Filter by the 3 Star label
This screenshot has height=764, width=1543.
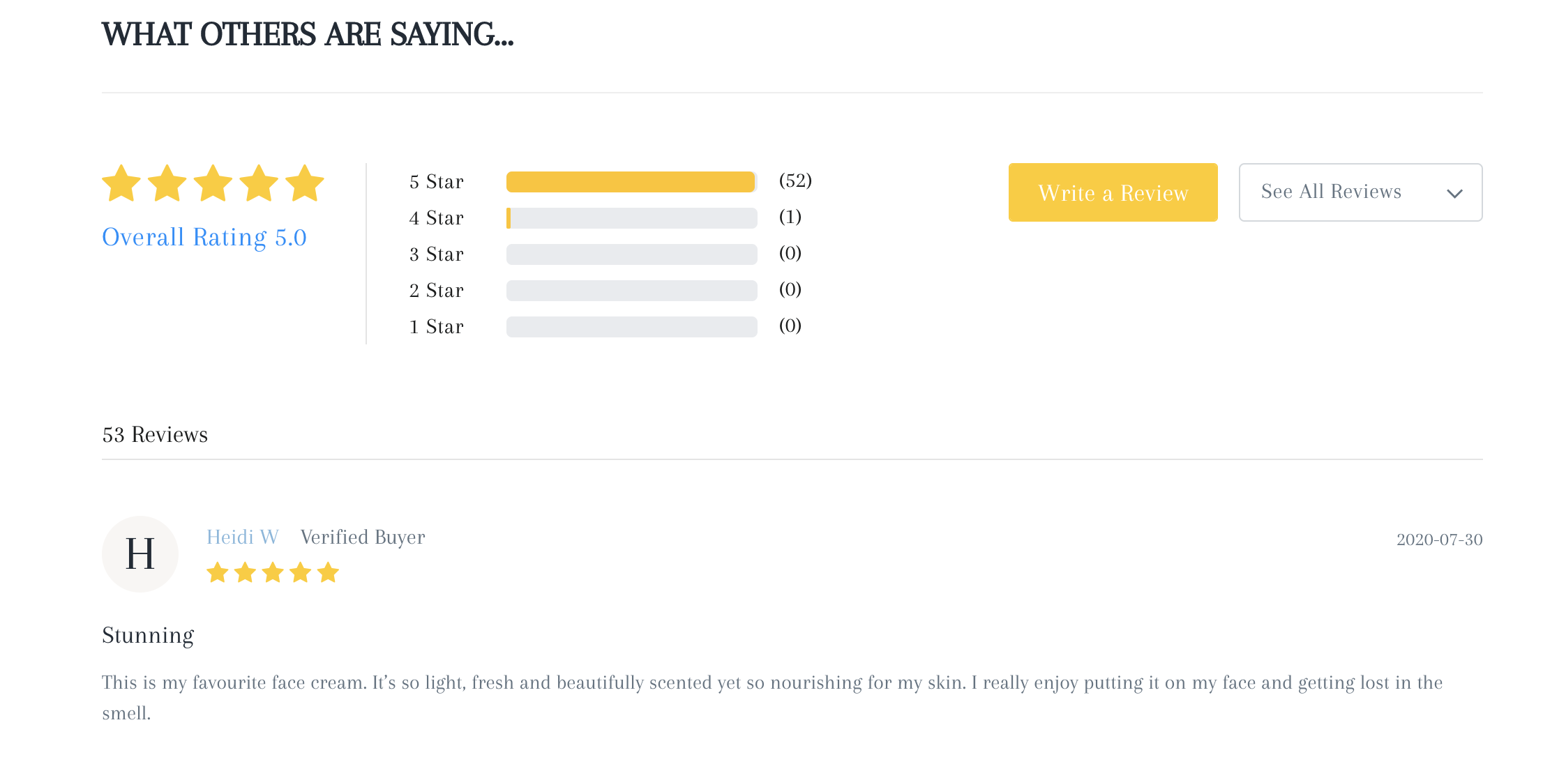pyautogui.click(x=437, y=254)
